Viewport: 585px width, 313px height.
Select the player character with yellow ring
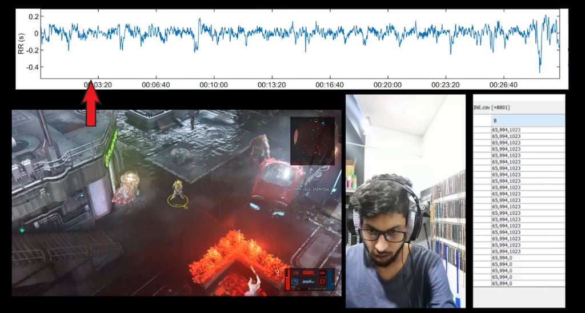(x=177, y=193)
